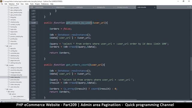
Task: Open config.php in the core folder
Action: coord(14,51)
